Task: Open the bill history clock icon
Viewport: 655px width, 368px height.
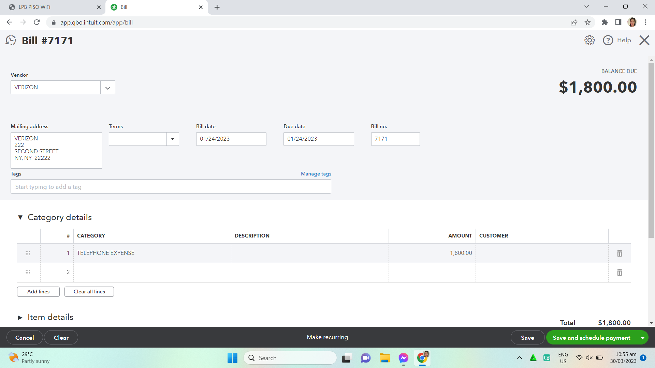Action: pos(11,40)
